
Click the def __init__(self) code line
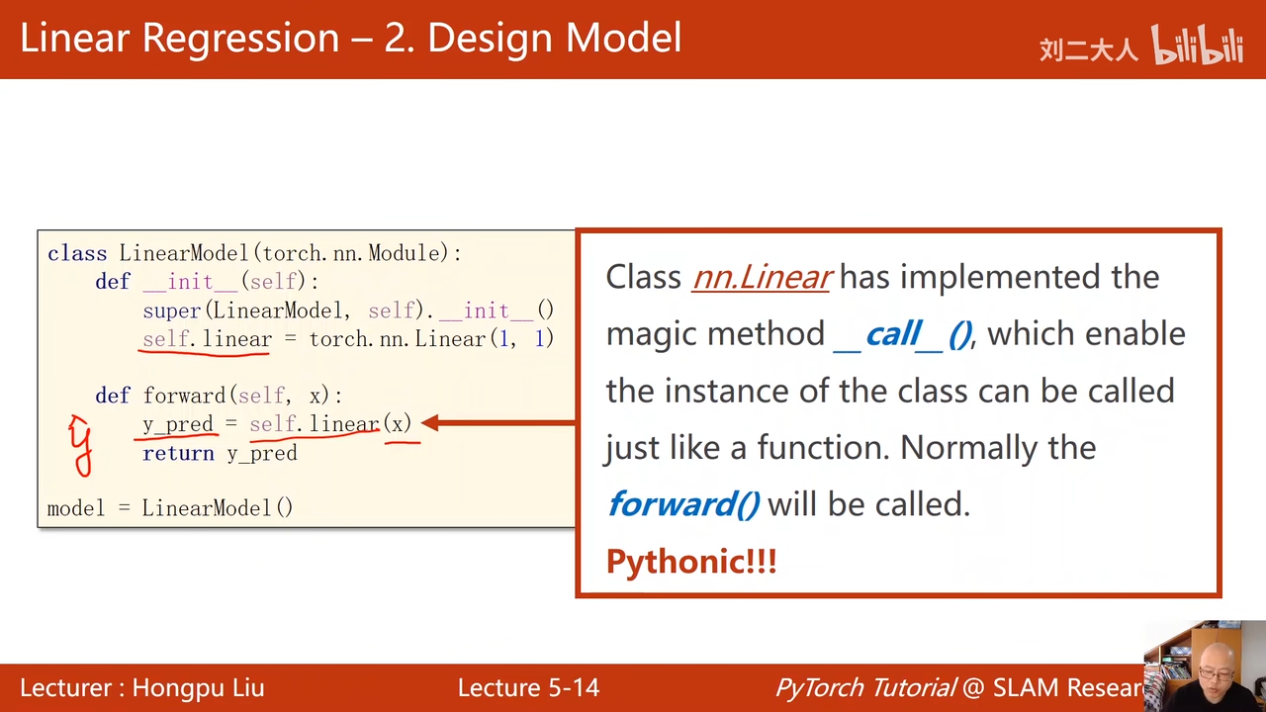[x=207, y=282]
